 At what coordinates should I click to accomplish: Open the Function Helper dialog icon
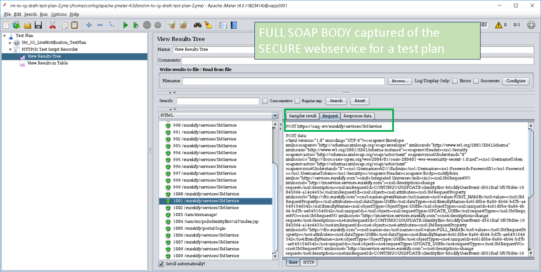(223, 25)
